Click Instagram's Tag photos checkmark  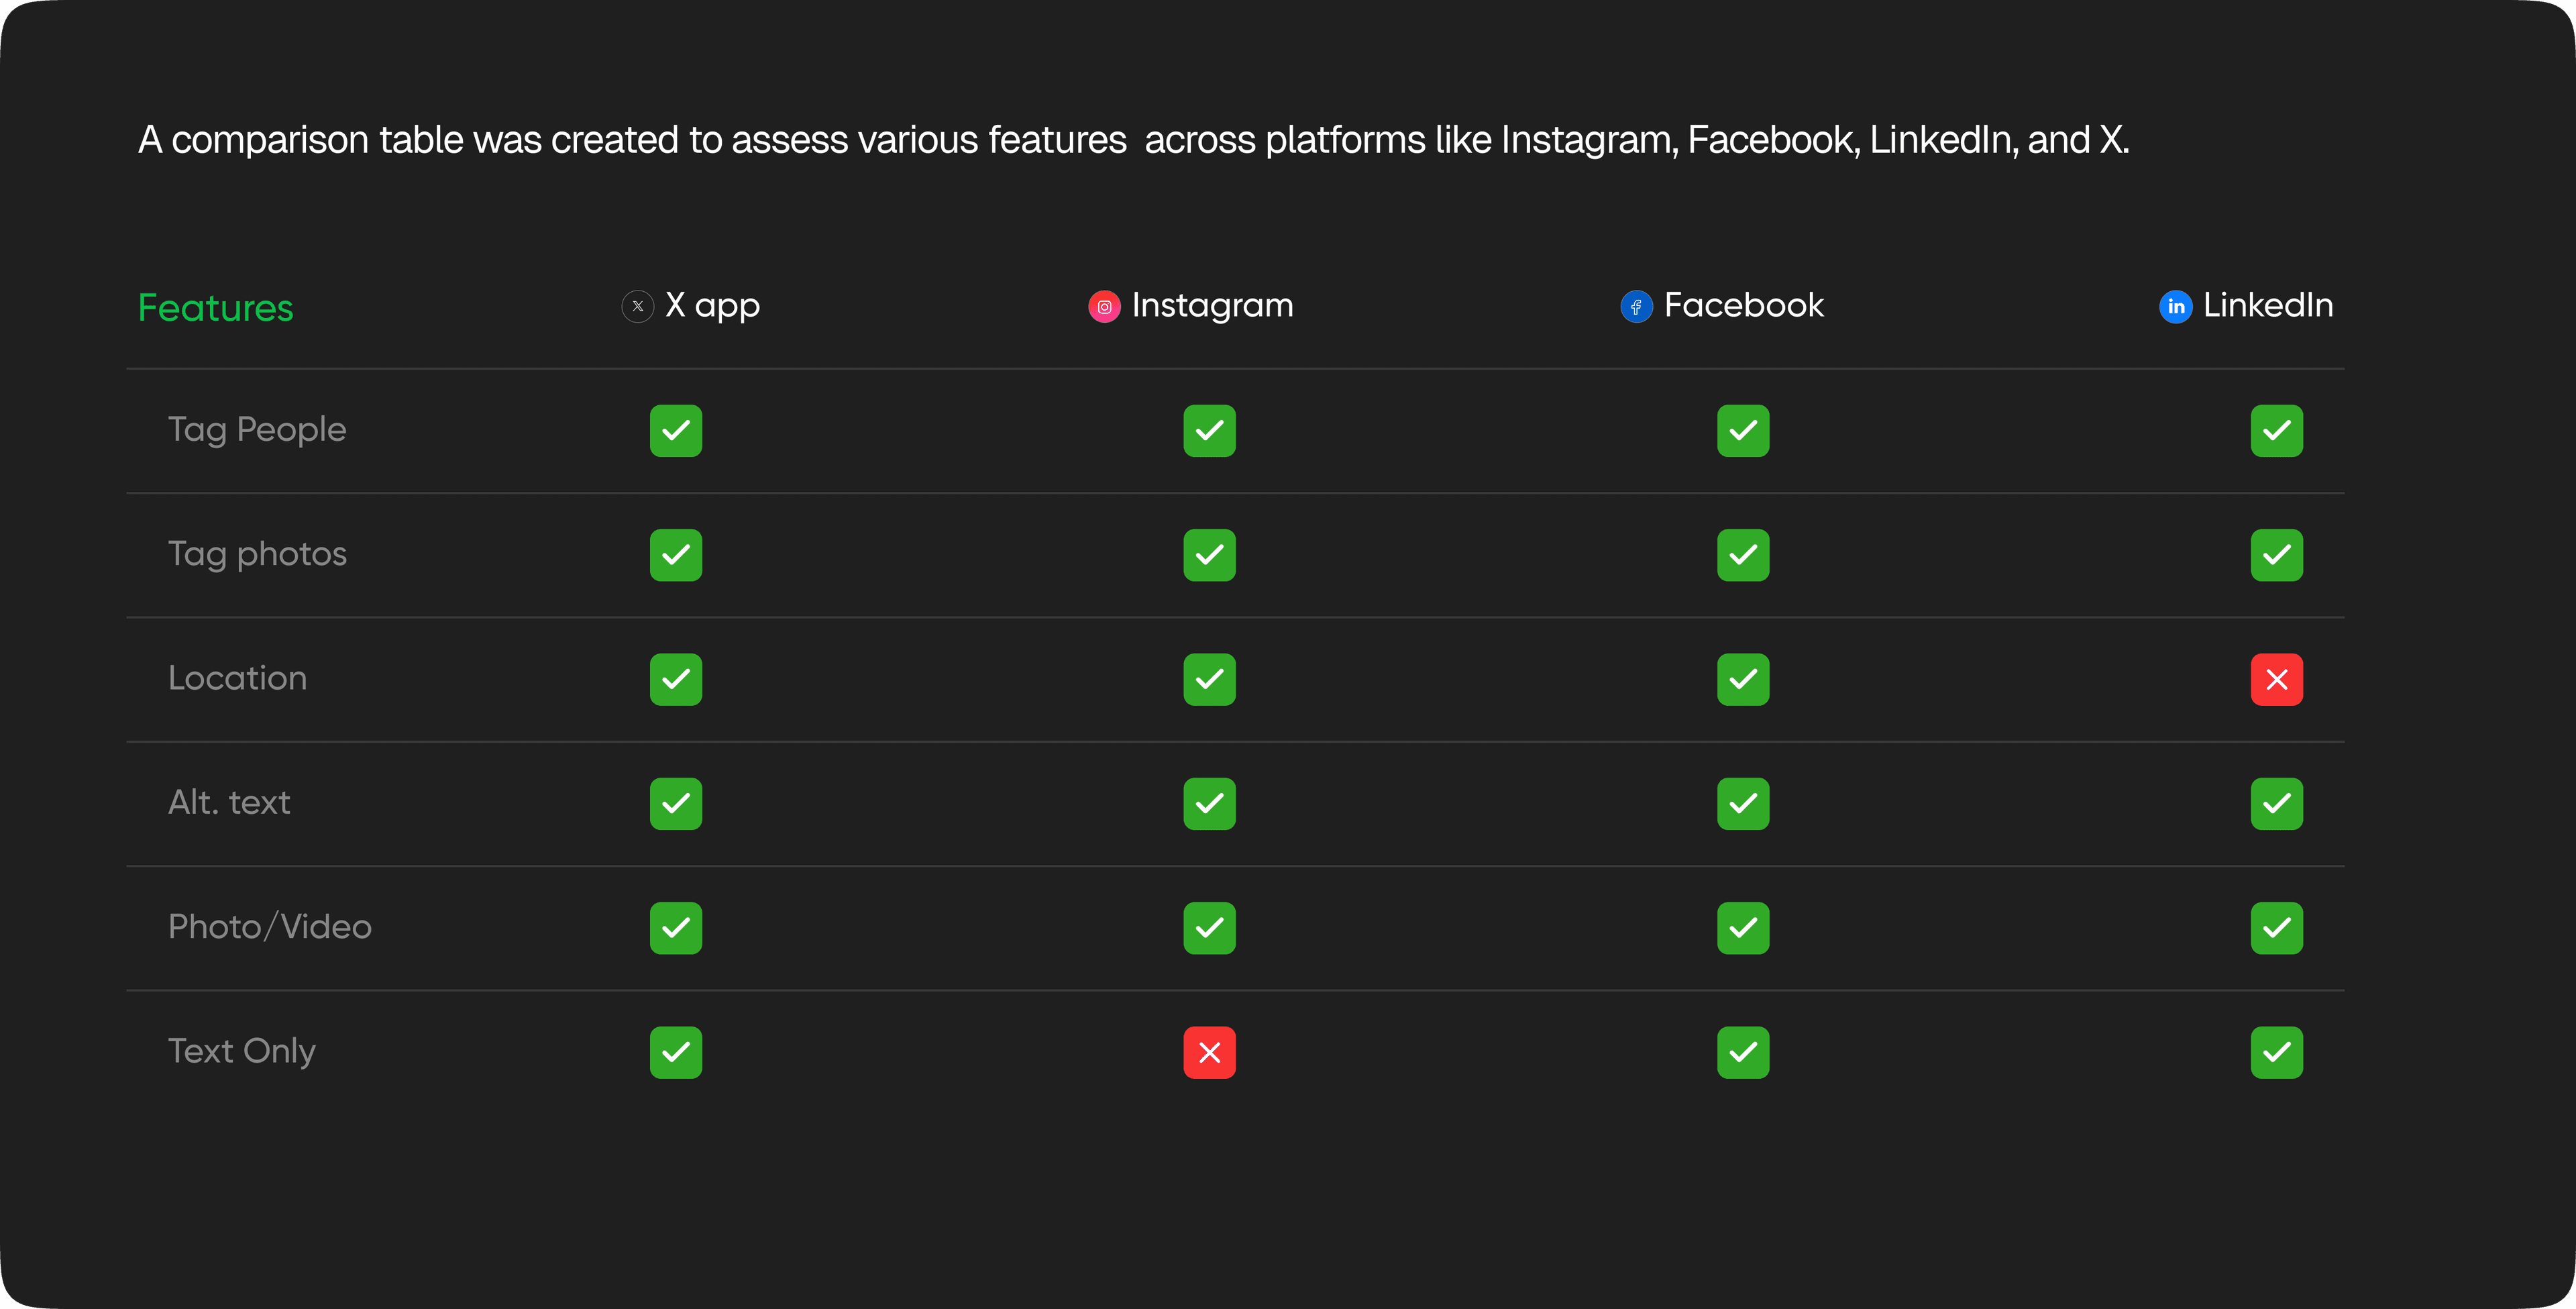1209,555
